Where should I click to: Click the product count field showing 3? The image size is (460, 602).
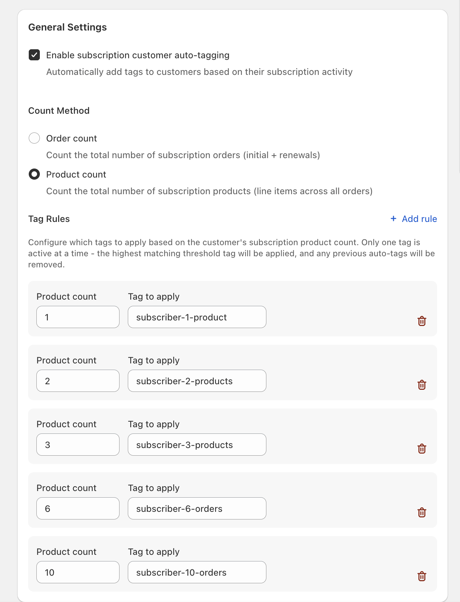coord(78,445)
